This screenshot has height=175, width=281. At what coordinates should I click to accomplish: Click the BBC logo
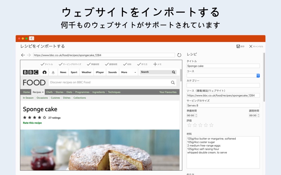tap(31, 72)
